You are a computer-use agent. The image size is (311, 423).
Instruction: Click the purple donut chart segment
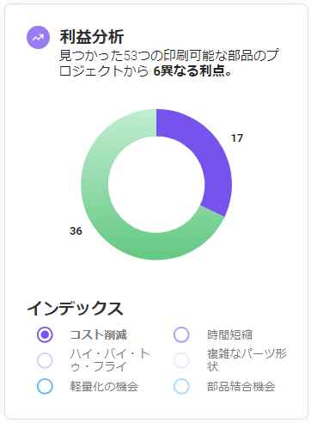pyautogui.click(x=210, y=155)
